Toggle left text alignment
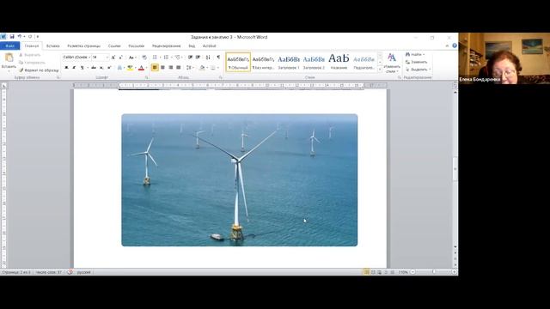This screenshot has width=550, height=309. (155, 67)
